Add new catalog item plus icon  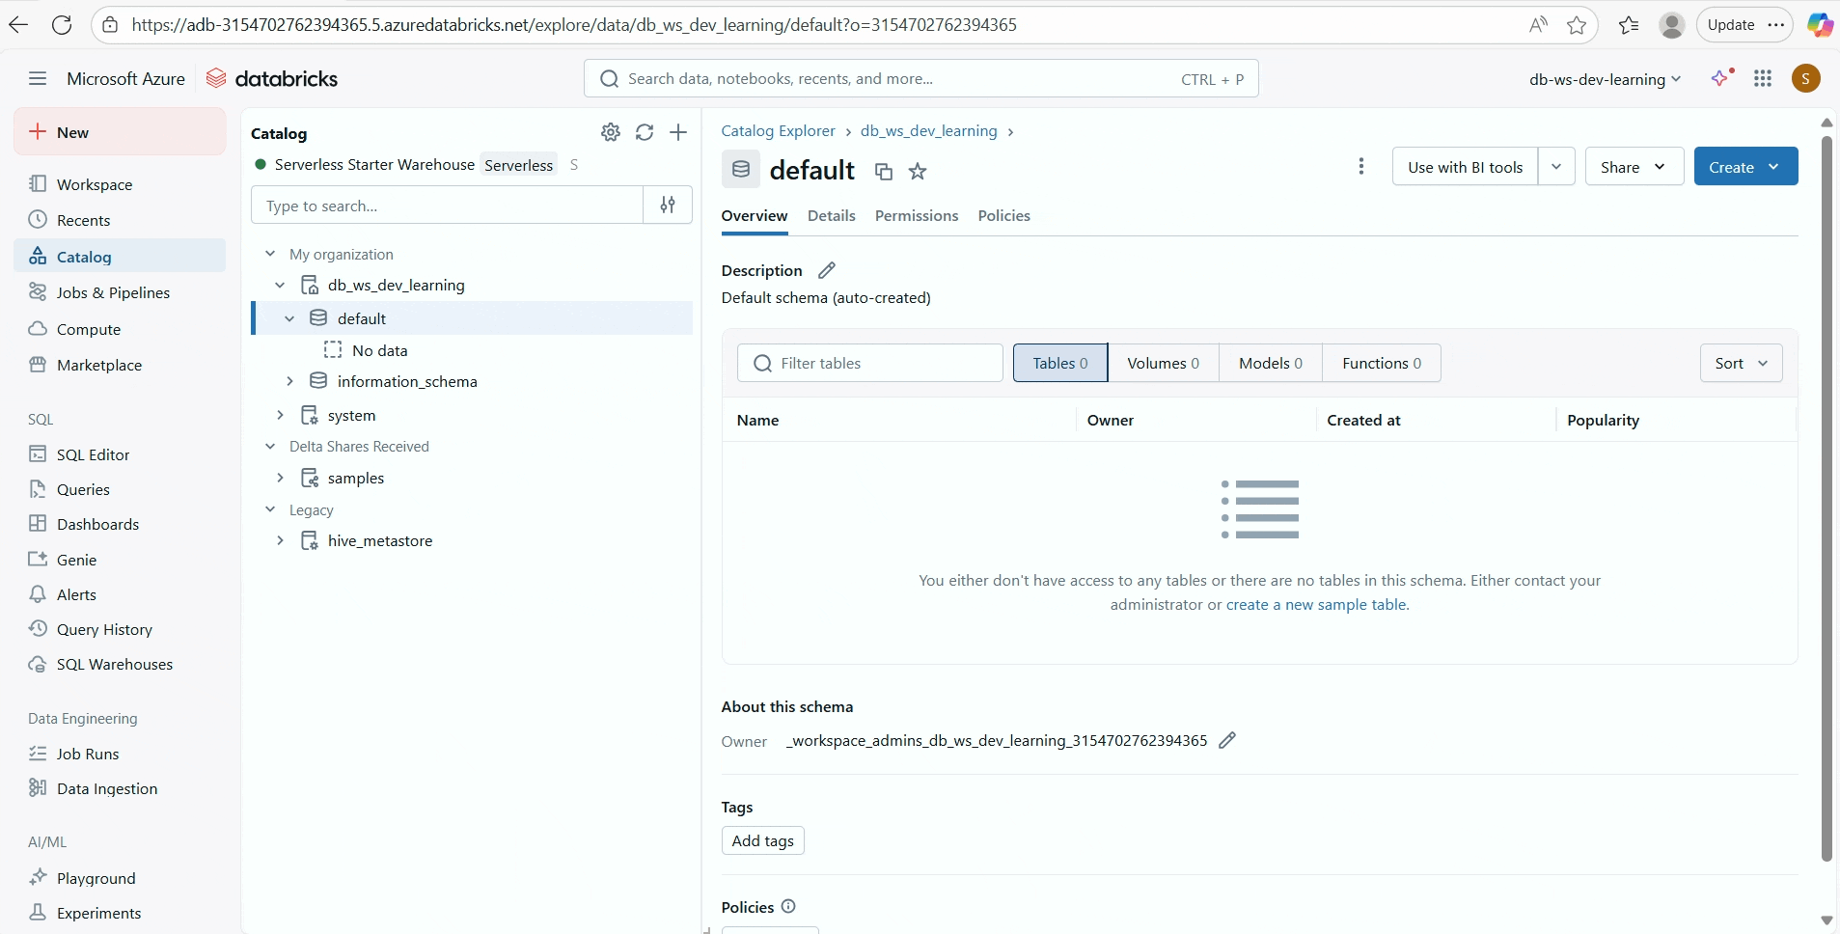678,132
